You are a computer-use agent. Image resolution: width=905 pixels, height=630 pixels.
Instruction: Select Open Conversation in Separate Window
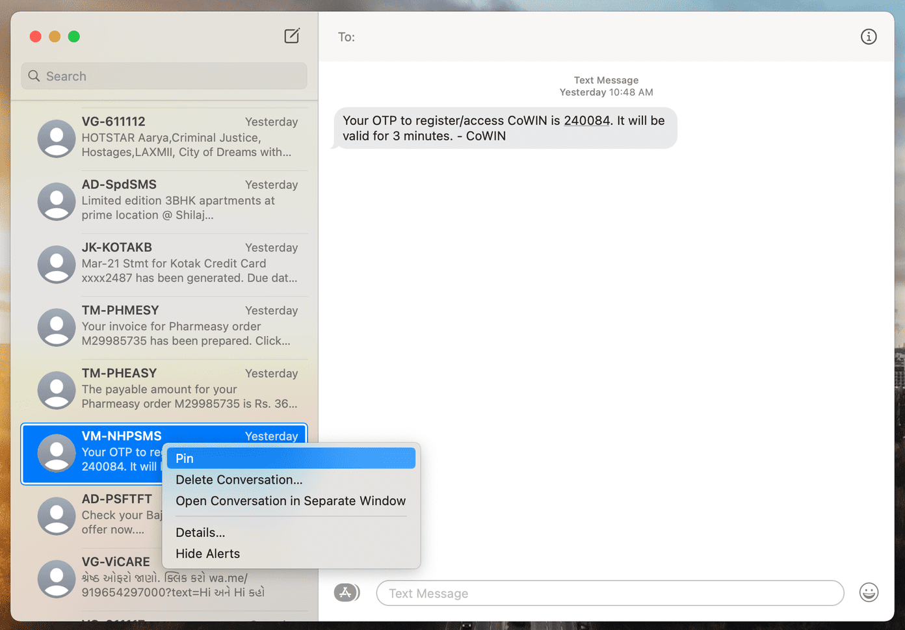[291, 501]
